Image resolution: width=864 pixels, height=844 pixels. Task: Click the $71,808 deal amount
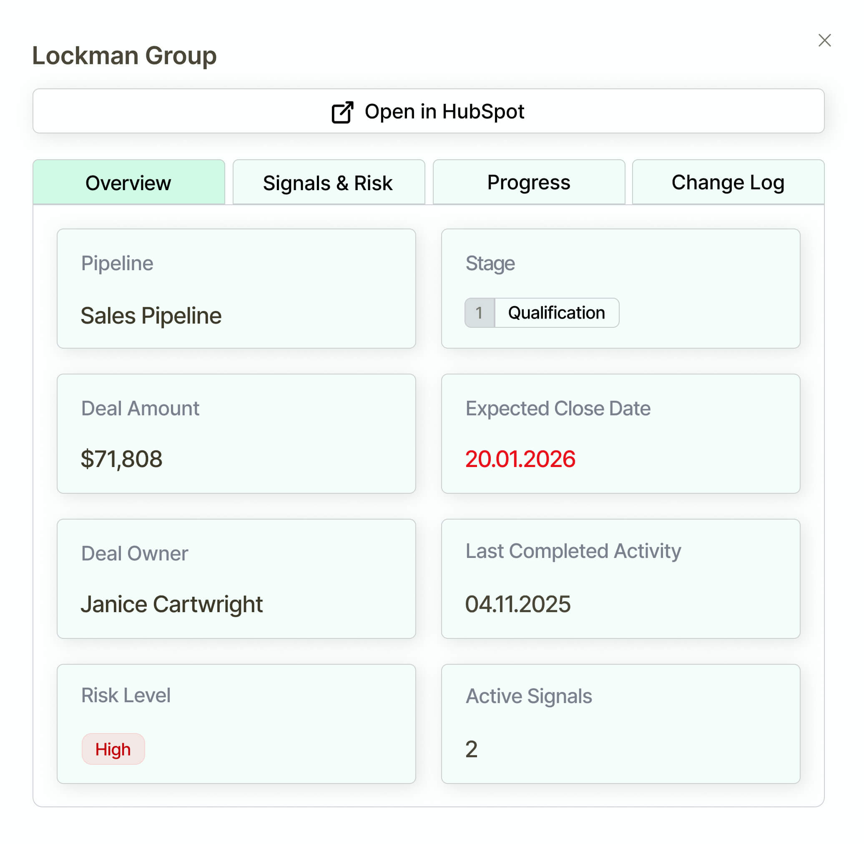click(x=121, y=459)
